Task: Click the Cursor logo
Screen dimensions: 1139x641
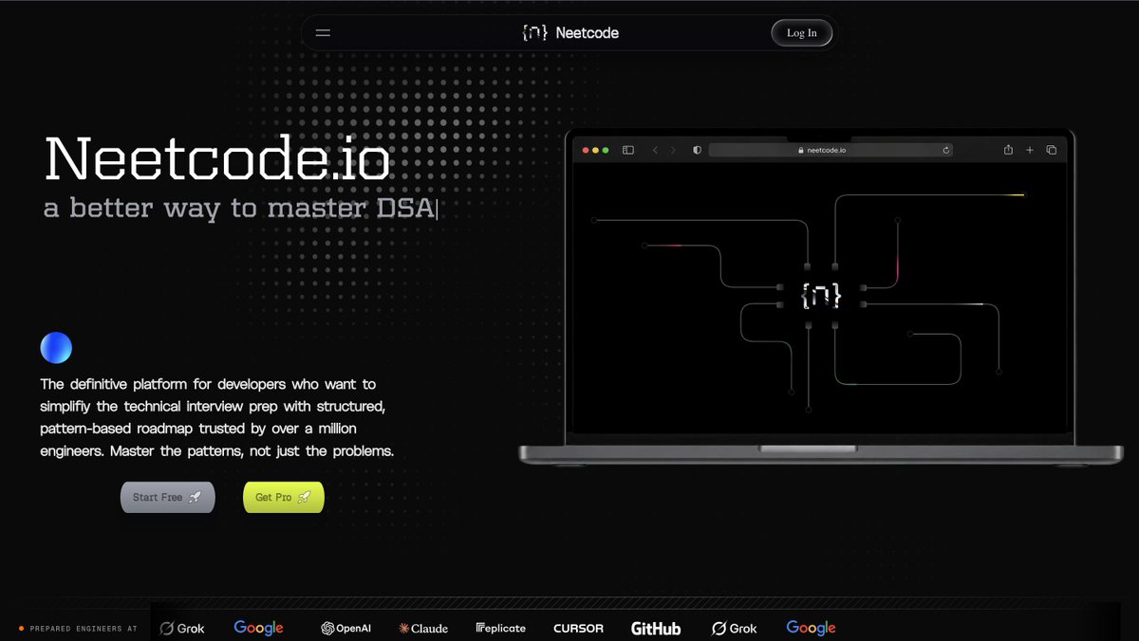Action: coord(579,628)
